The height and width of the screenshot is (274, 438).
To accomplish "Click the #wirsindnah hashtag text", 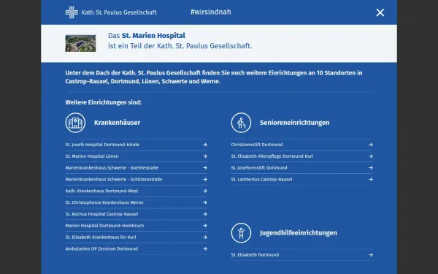I will (x=211, y=12).
